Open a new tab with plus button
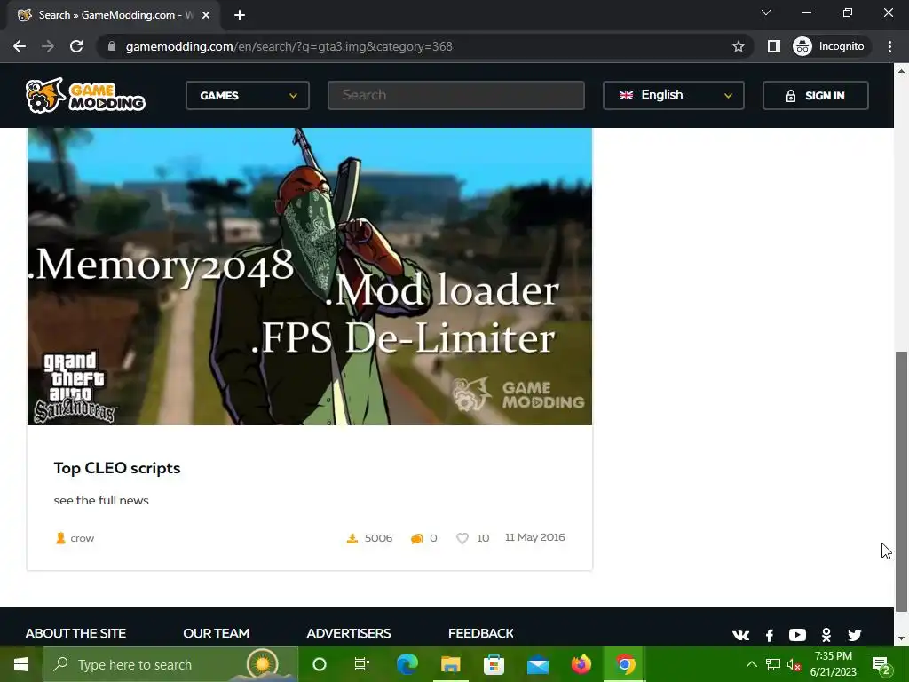909x682 pixels. [x=240, y=15]
